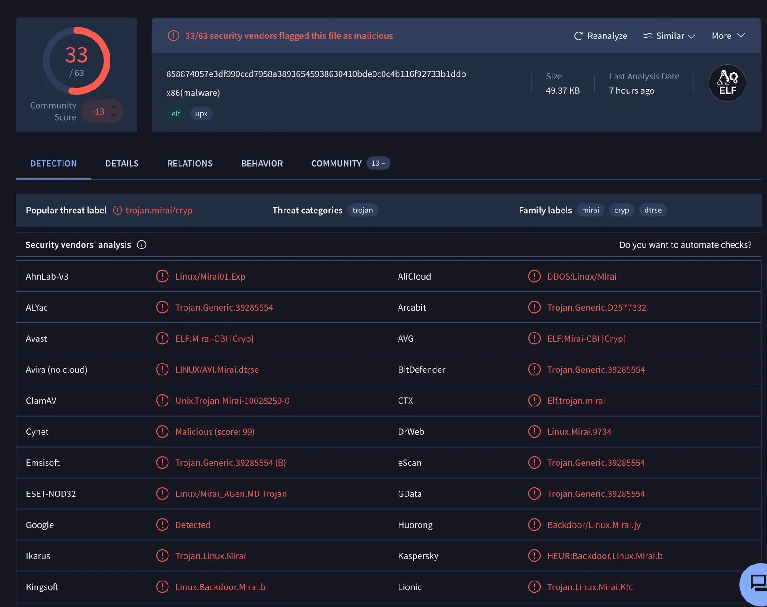Click the Lionic result Trojan.Linux.Mirai.K!c
This screenshot has height=607, width=767.
590,587
